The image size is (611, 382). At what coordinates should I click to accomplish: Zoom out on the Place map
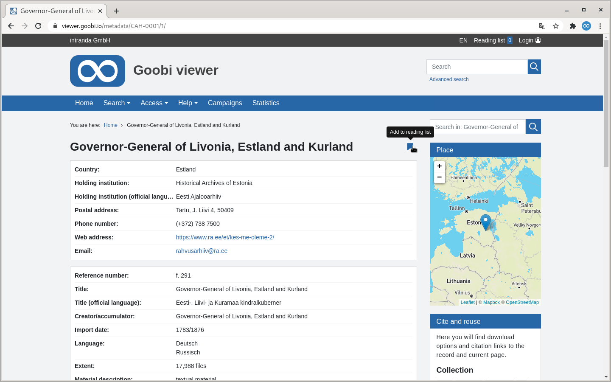pos(440,177)
